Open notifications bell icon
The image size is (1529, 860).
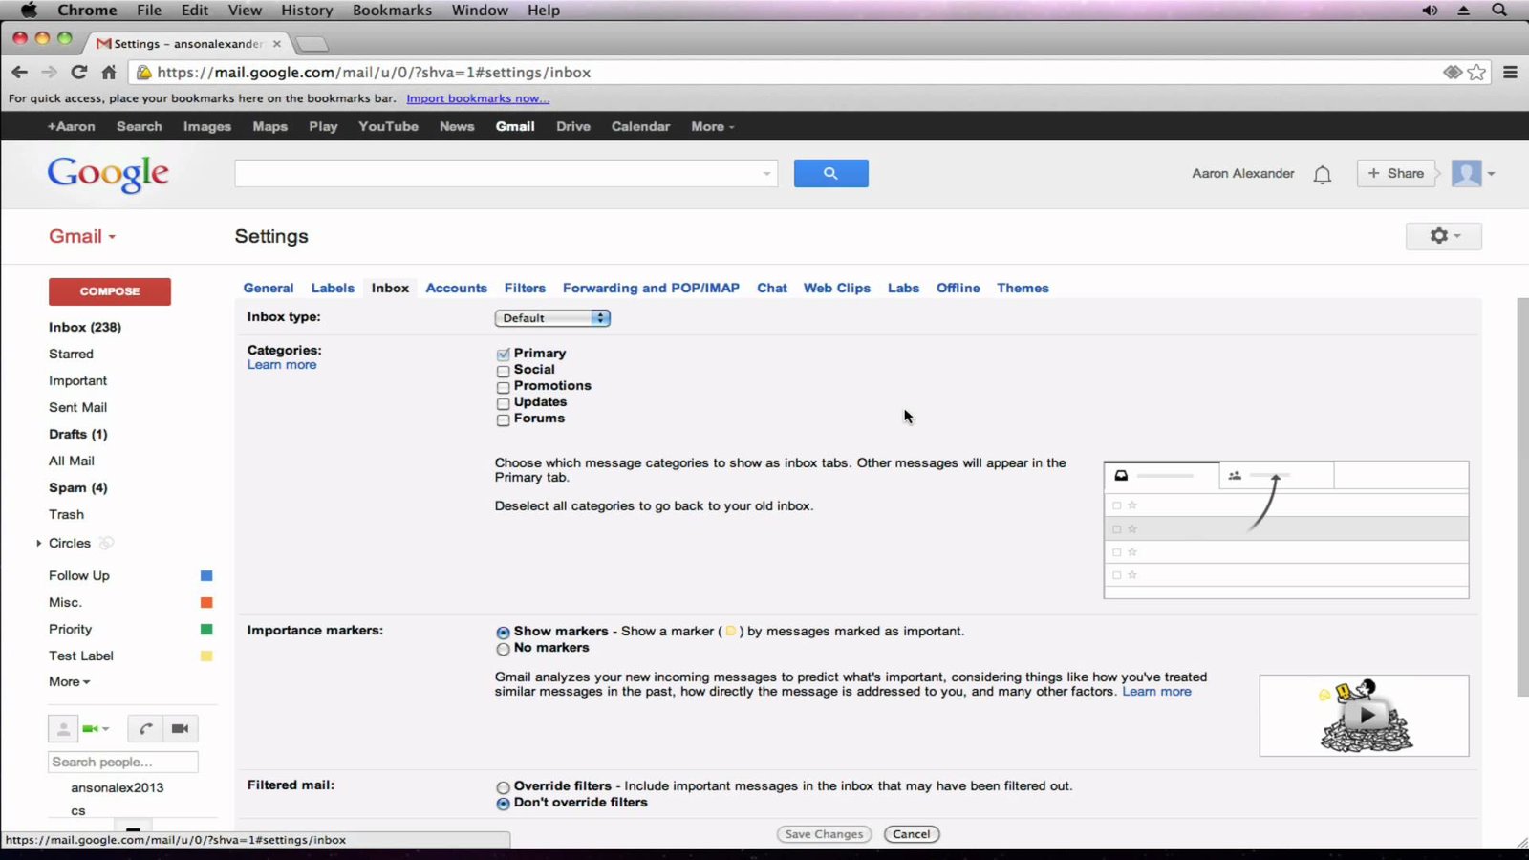[1322, 174]
